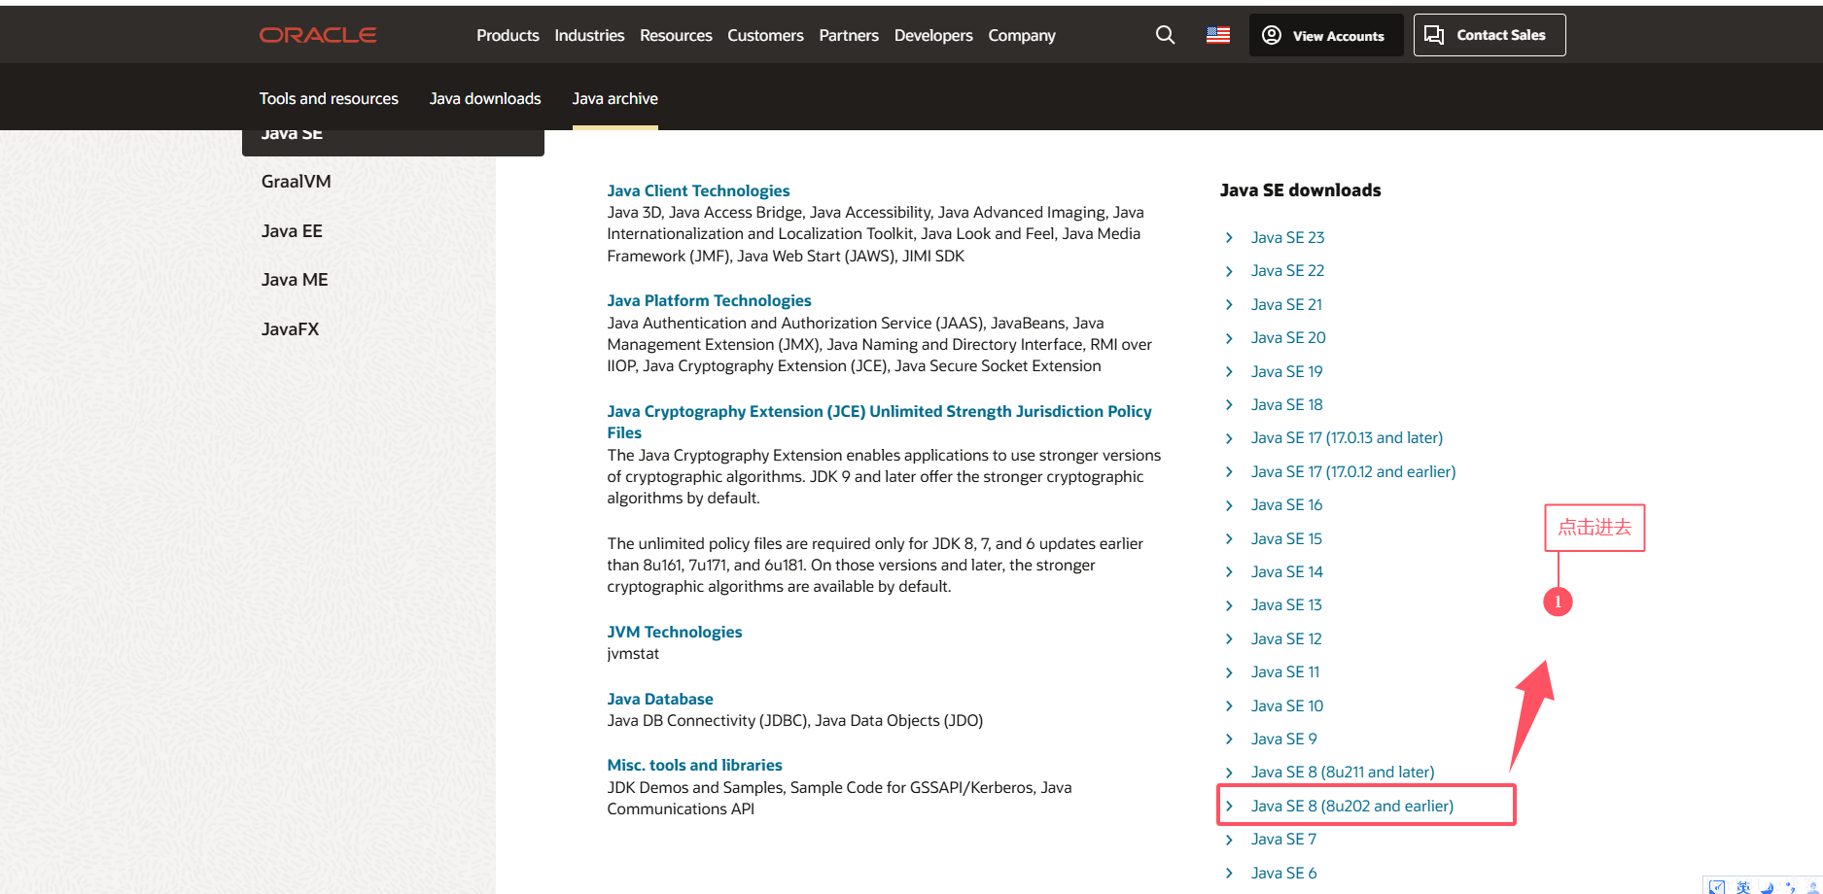Click the Java SE downloads heading

[1300, 190]
